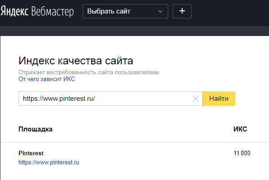The image size is (269, 180).
Task: Click the Яндекс Вебмастер logo
Action: pos(37,11)
